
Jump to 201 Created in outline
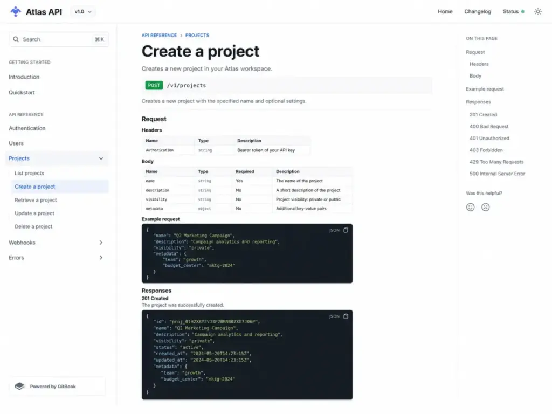pyautogui.click(x=483, y=115)
